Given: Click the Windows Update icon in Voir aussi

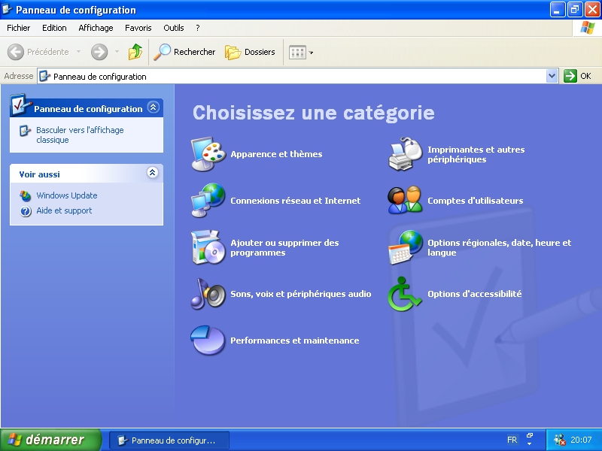Looking at the screenshot, I should tap(26, 195).
